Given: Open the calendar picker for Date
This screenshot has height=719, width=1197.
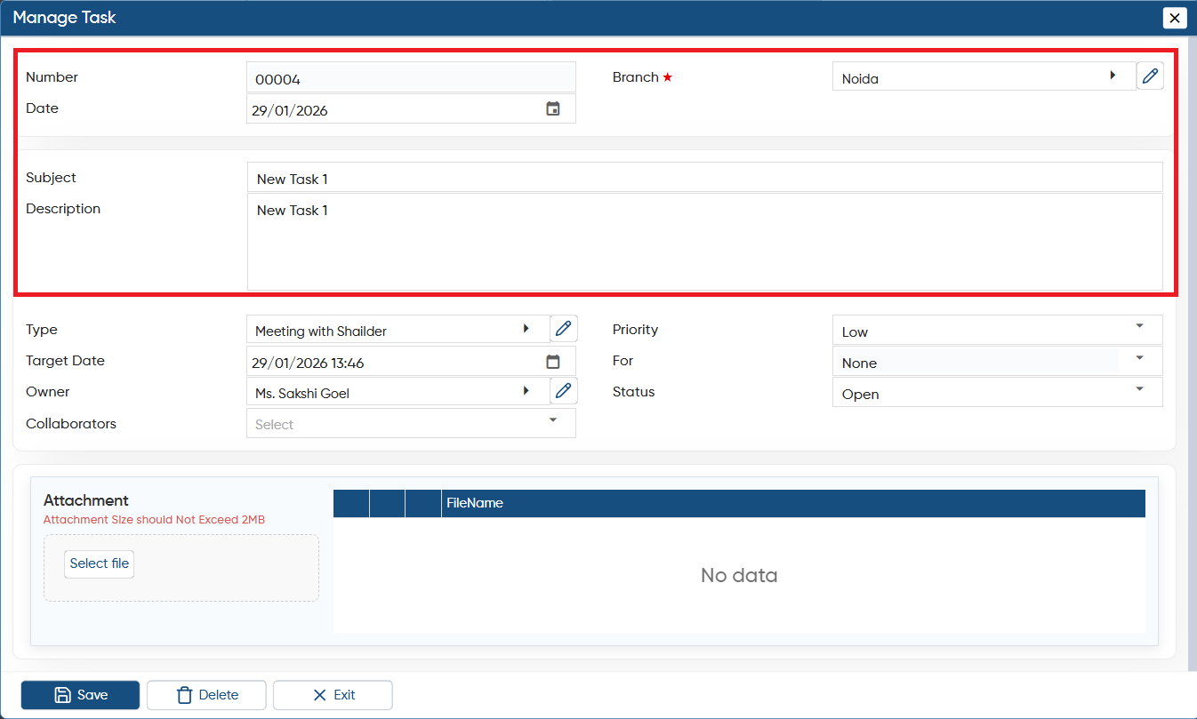Looking at the screenshot, I should point(553,109).
